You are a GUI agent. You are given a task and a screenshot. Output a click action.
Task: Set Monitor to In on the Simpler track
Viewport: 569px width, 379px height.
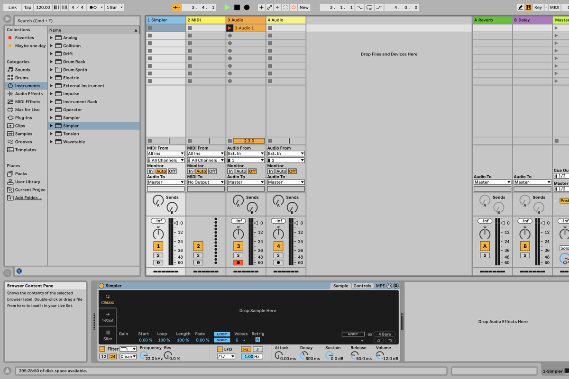click(151, 171)
